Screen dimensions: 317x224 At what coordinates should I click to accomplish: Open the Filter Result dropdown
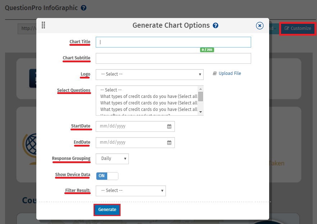(x=131, y=191)
